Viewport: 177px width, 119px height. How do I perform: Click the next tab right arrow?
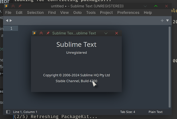[11, 21]
